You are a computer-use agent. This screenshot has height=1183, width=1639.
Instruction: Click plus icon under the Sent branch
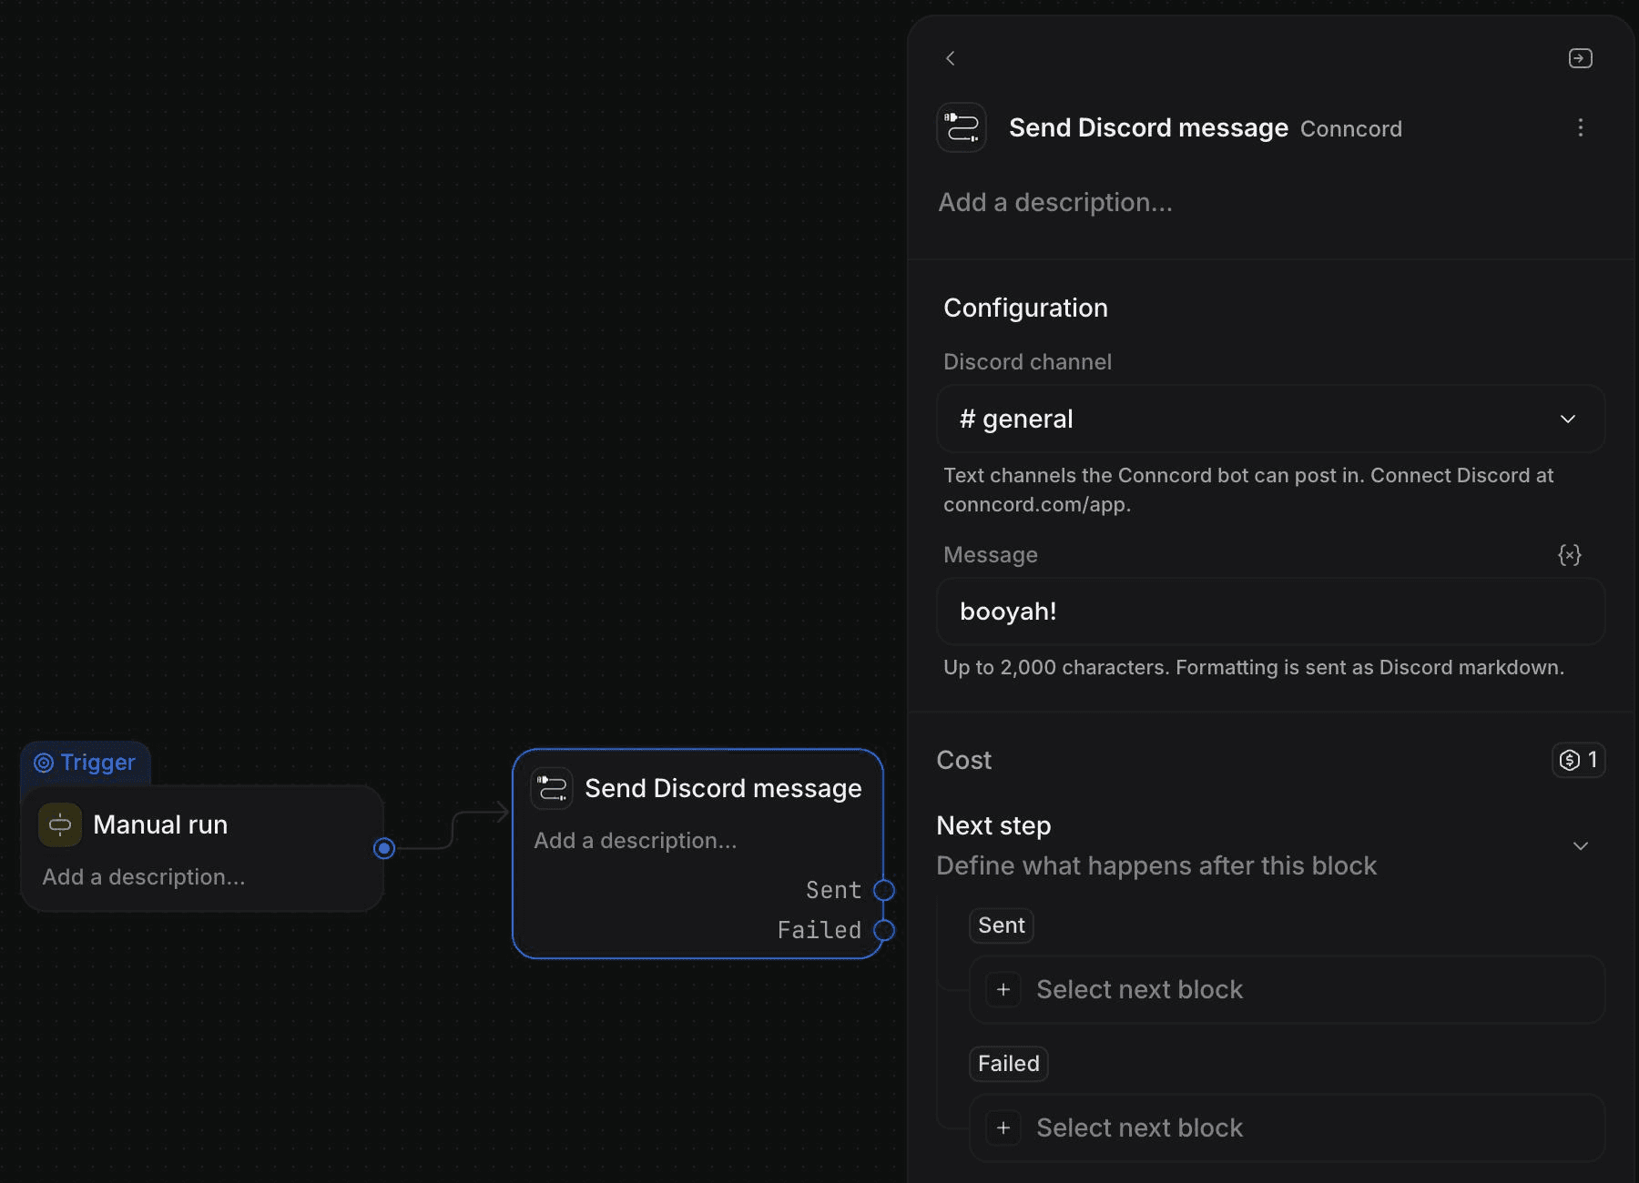pos(1003,990)
